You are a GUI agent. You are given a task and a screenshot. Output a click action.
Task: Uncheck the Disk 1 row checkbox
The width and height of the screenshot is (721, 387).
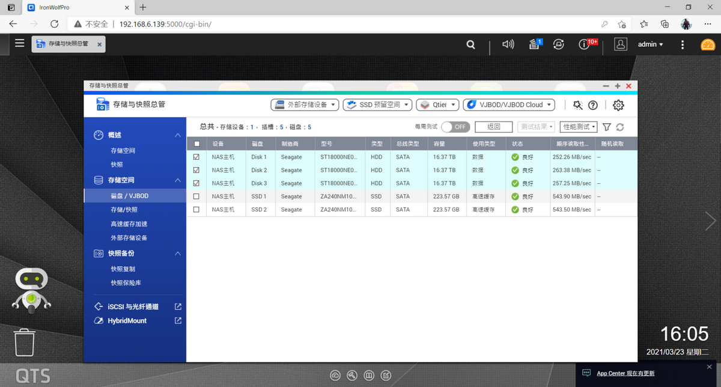tap(196, 157)
